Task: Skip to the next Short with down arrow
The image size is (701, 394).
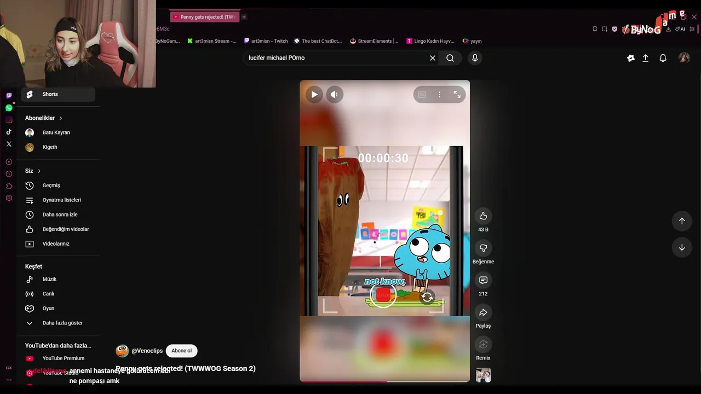Action: 682,247
